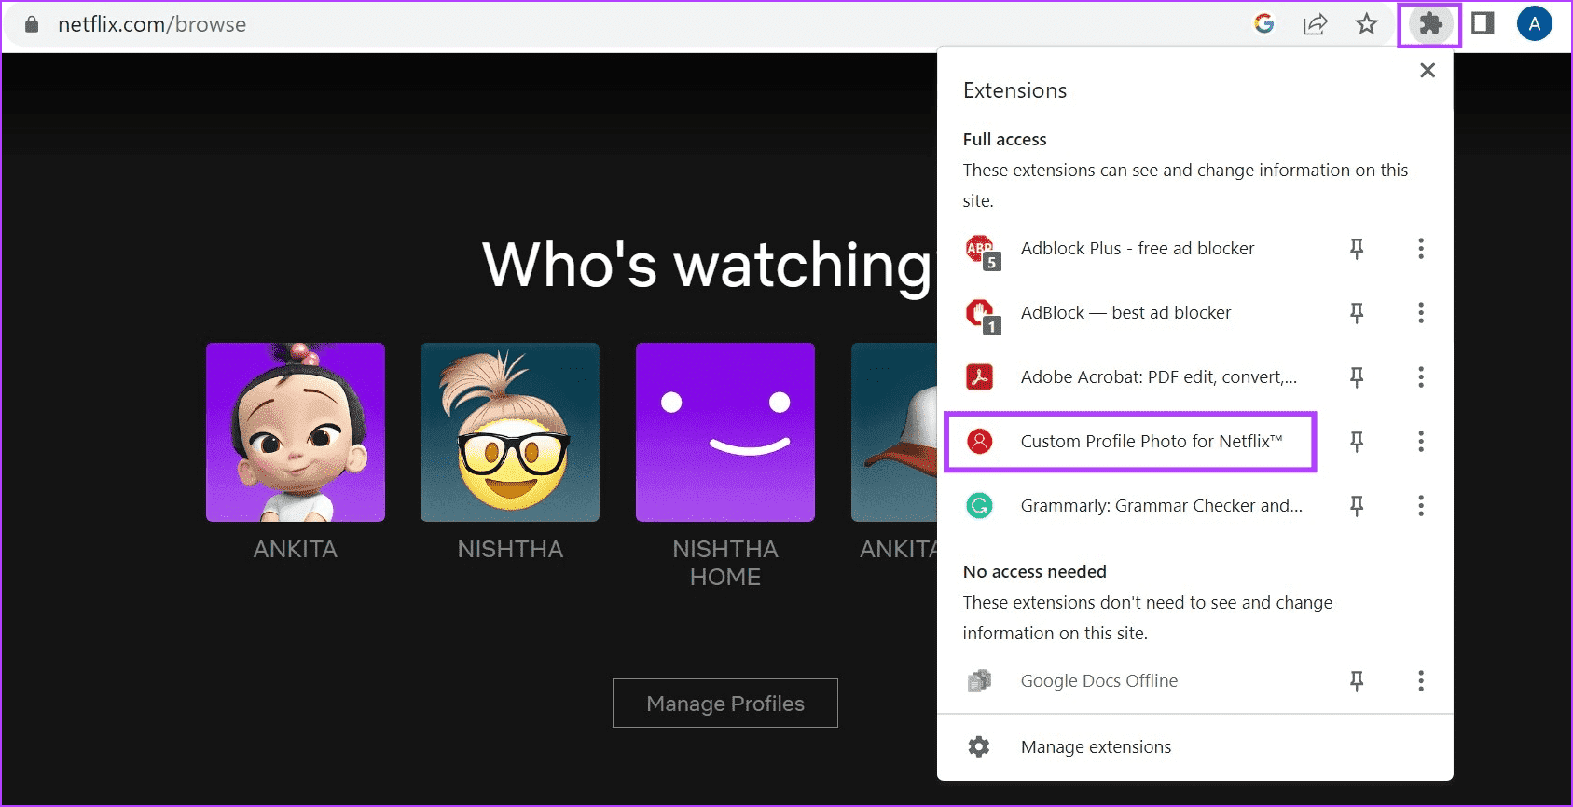Pin Adobe Acrobat to the toolbar

[1357, 377]
